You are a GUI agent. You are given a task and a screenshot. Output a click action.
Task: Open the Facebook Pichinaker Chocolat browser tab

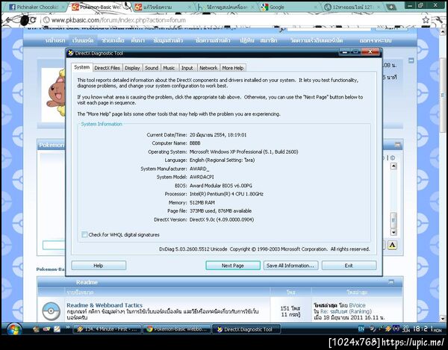click(36, 7)
